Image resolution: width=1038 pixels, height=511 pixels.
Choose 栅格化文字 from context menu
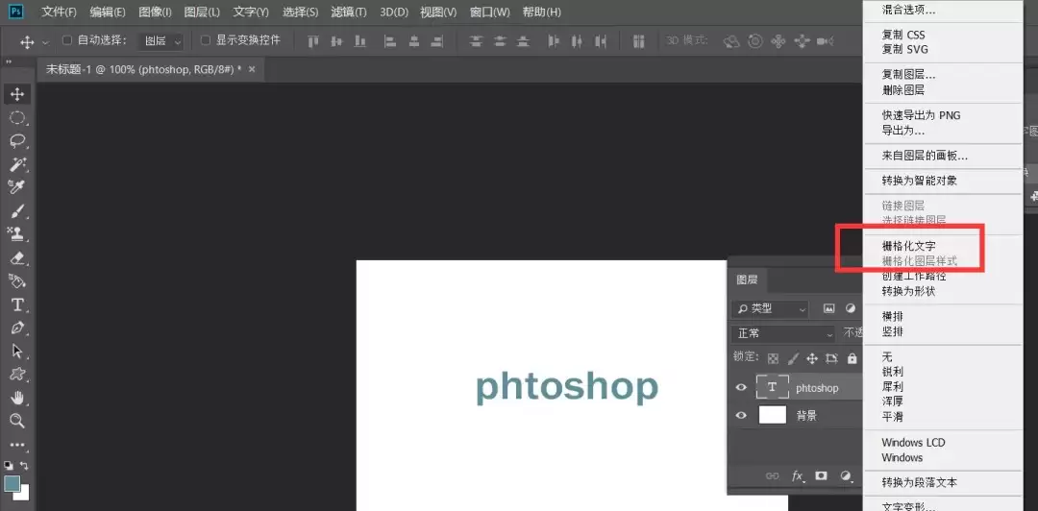tap(908, 246)
